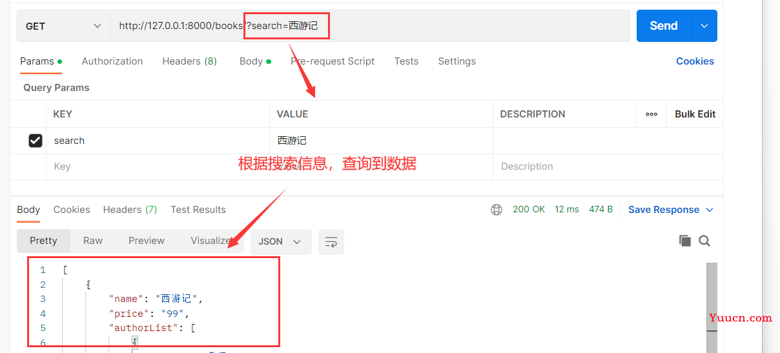Click the 'search' key cell
Viewport: 780px width, 353px height.
[158, 141]
